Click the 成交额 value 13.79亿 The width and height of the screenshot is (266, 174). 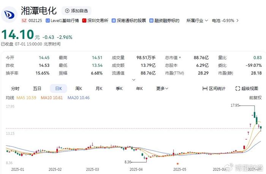pyautogui.click(x=148, y=65)
